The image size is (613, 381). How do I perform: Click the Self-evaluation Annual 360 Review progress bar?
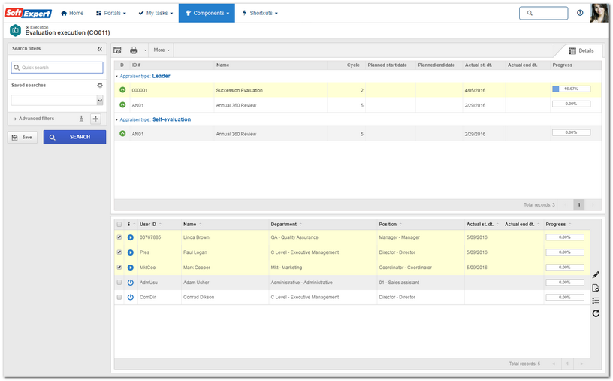571,132
